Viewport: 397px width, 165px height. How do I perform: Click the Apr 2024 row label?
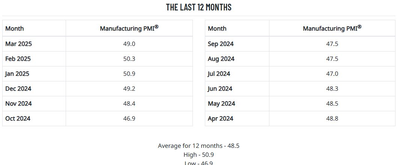coord(221,119)
